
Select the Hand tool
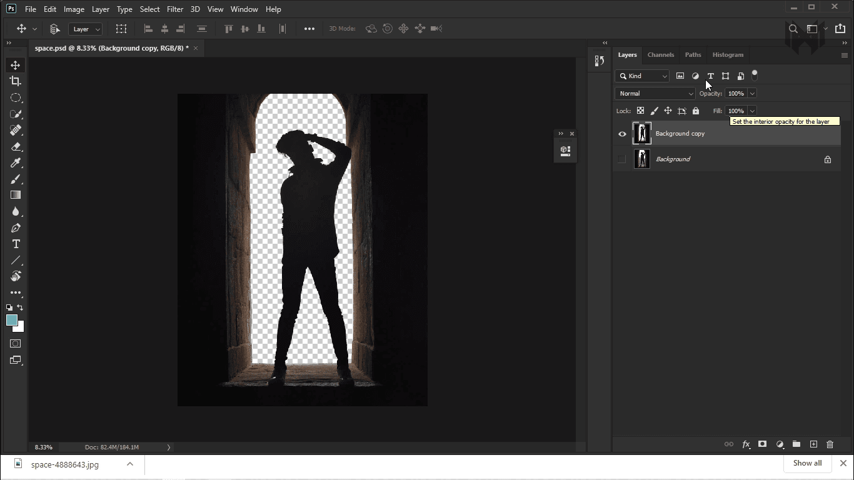pos(16,276)
